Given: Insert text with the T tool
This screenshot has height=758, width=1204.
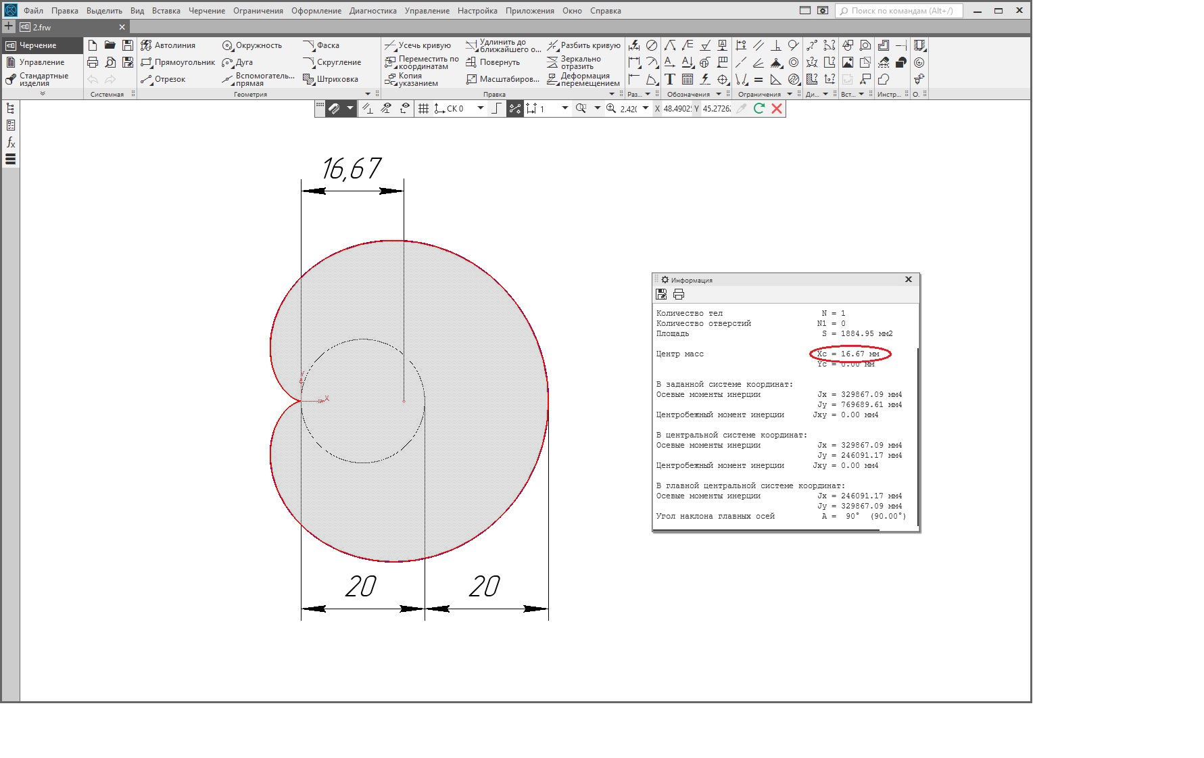Looking at the screenshot, I should coord(670,79).
